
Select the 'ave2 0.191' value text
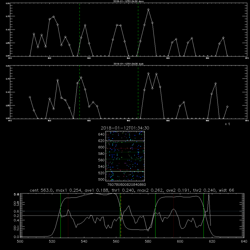tap(178, 190)
